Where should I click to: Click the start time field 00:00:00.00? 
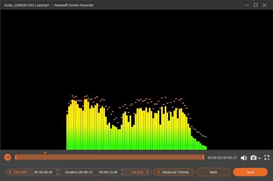tap(44, 172)
